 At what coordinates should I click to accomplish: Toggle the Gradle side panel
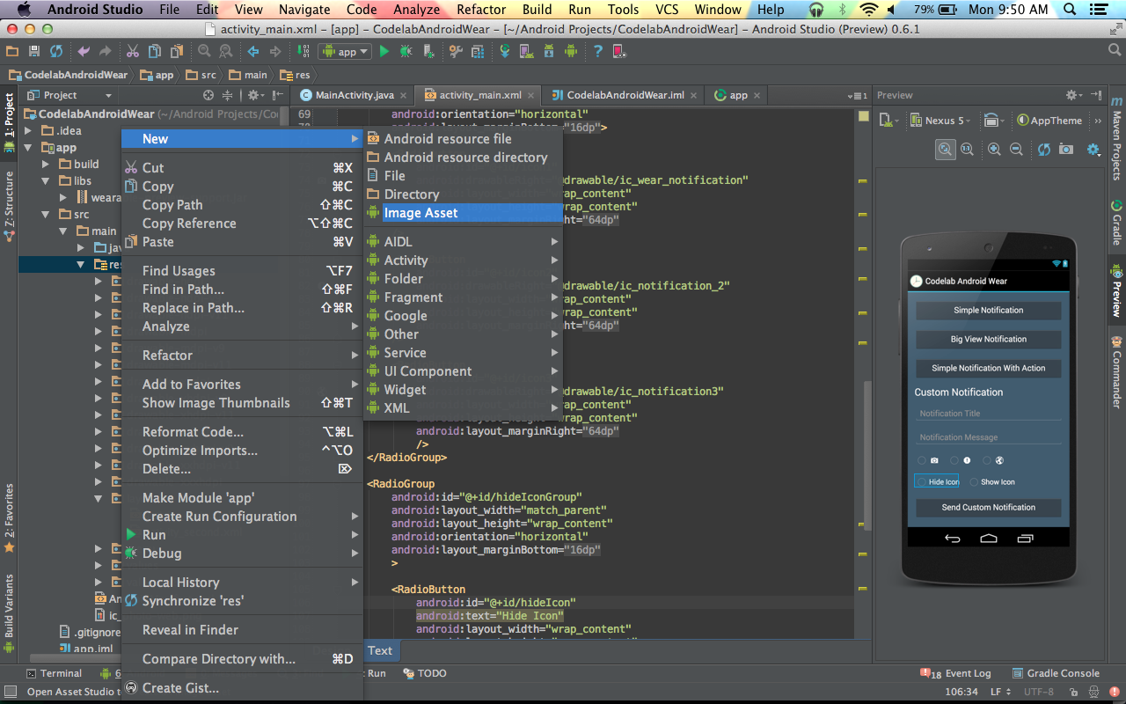pyautogui.click(x=1117, y=223)
